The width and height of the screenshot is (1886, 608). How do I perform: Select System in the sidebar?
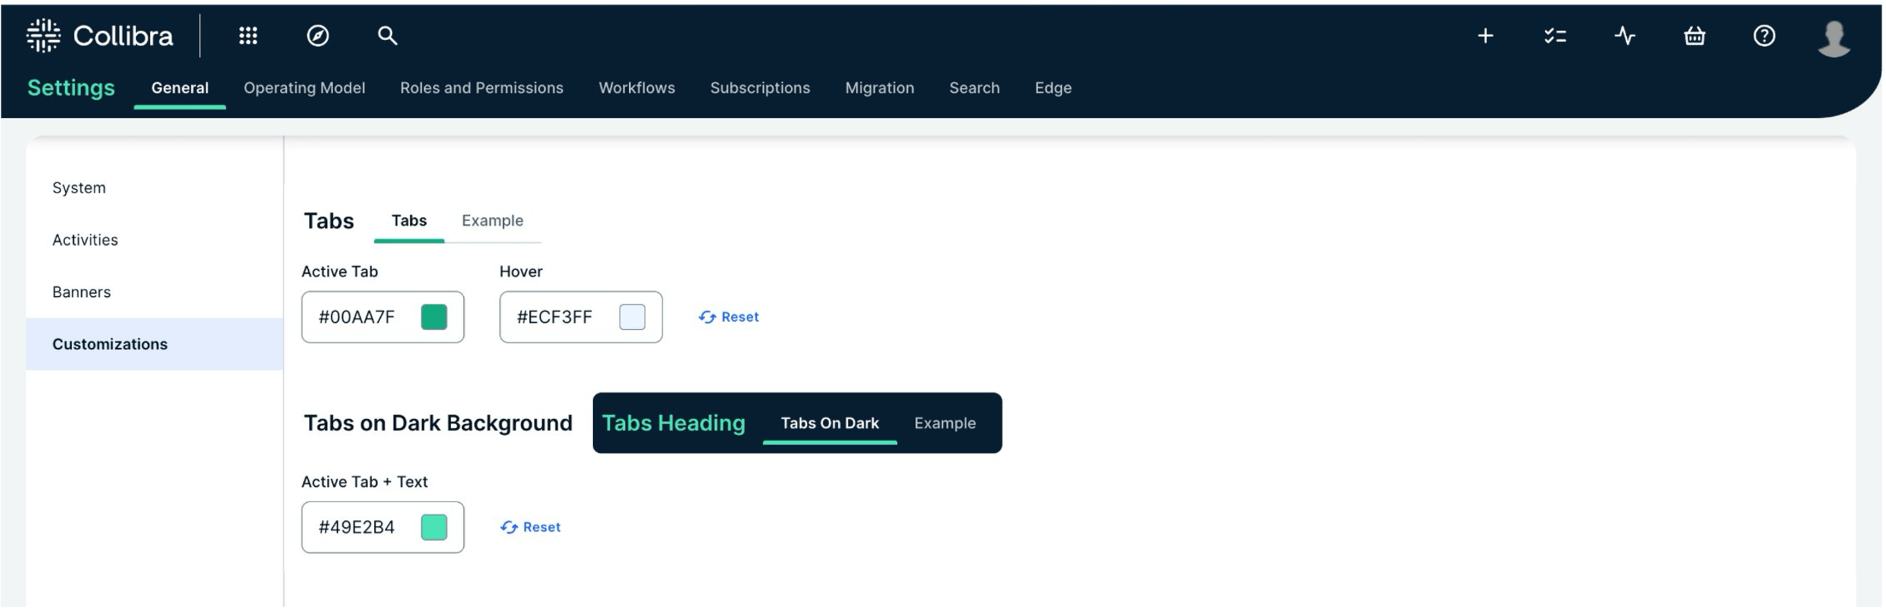click(154, 188)
